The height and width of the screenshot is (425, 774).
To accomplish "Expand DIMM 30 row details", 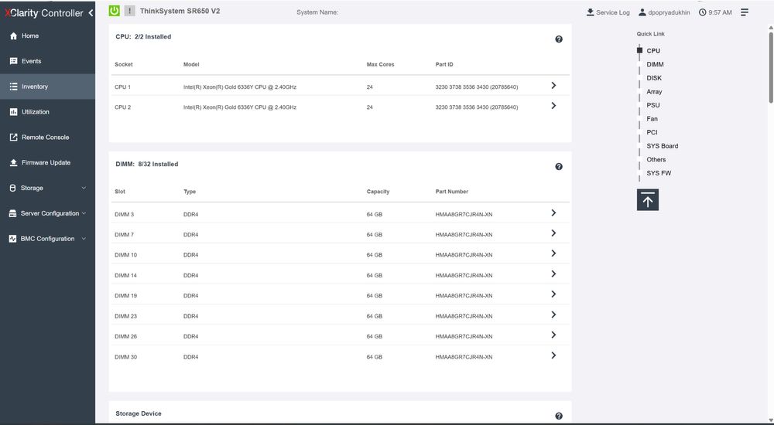I will [553, 355].
